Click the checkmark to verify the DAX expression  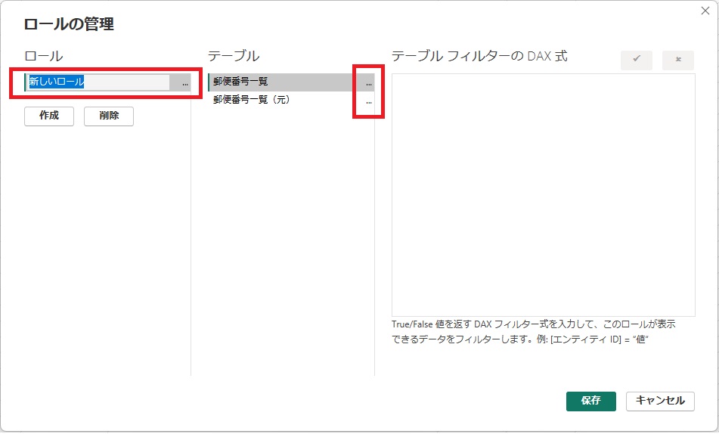pyautogui.click(x=636, y=60)
